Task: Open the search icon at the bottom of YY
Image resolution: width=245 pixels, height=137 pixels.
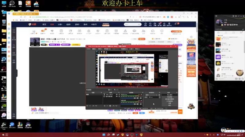Action: 243,79
